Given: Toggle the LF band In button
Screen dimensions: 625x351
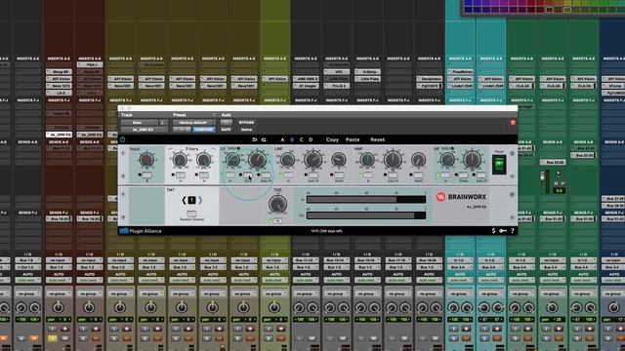Looking at the screenshot, I should [230, 175].
